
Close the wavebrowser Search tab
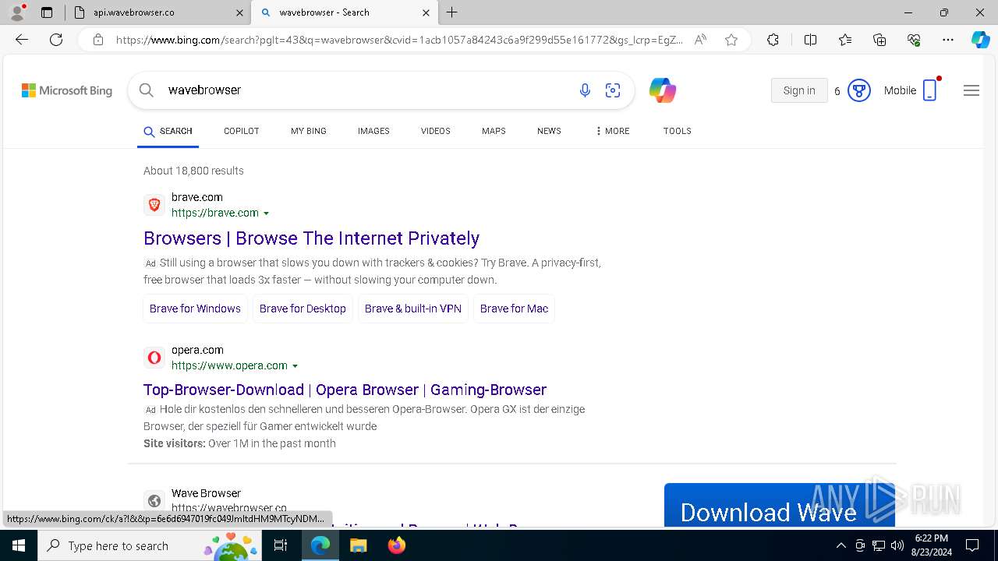(426, 12)
